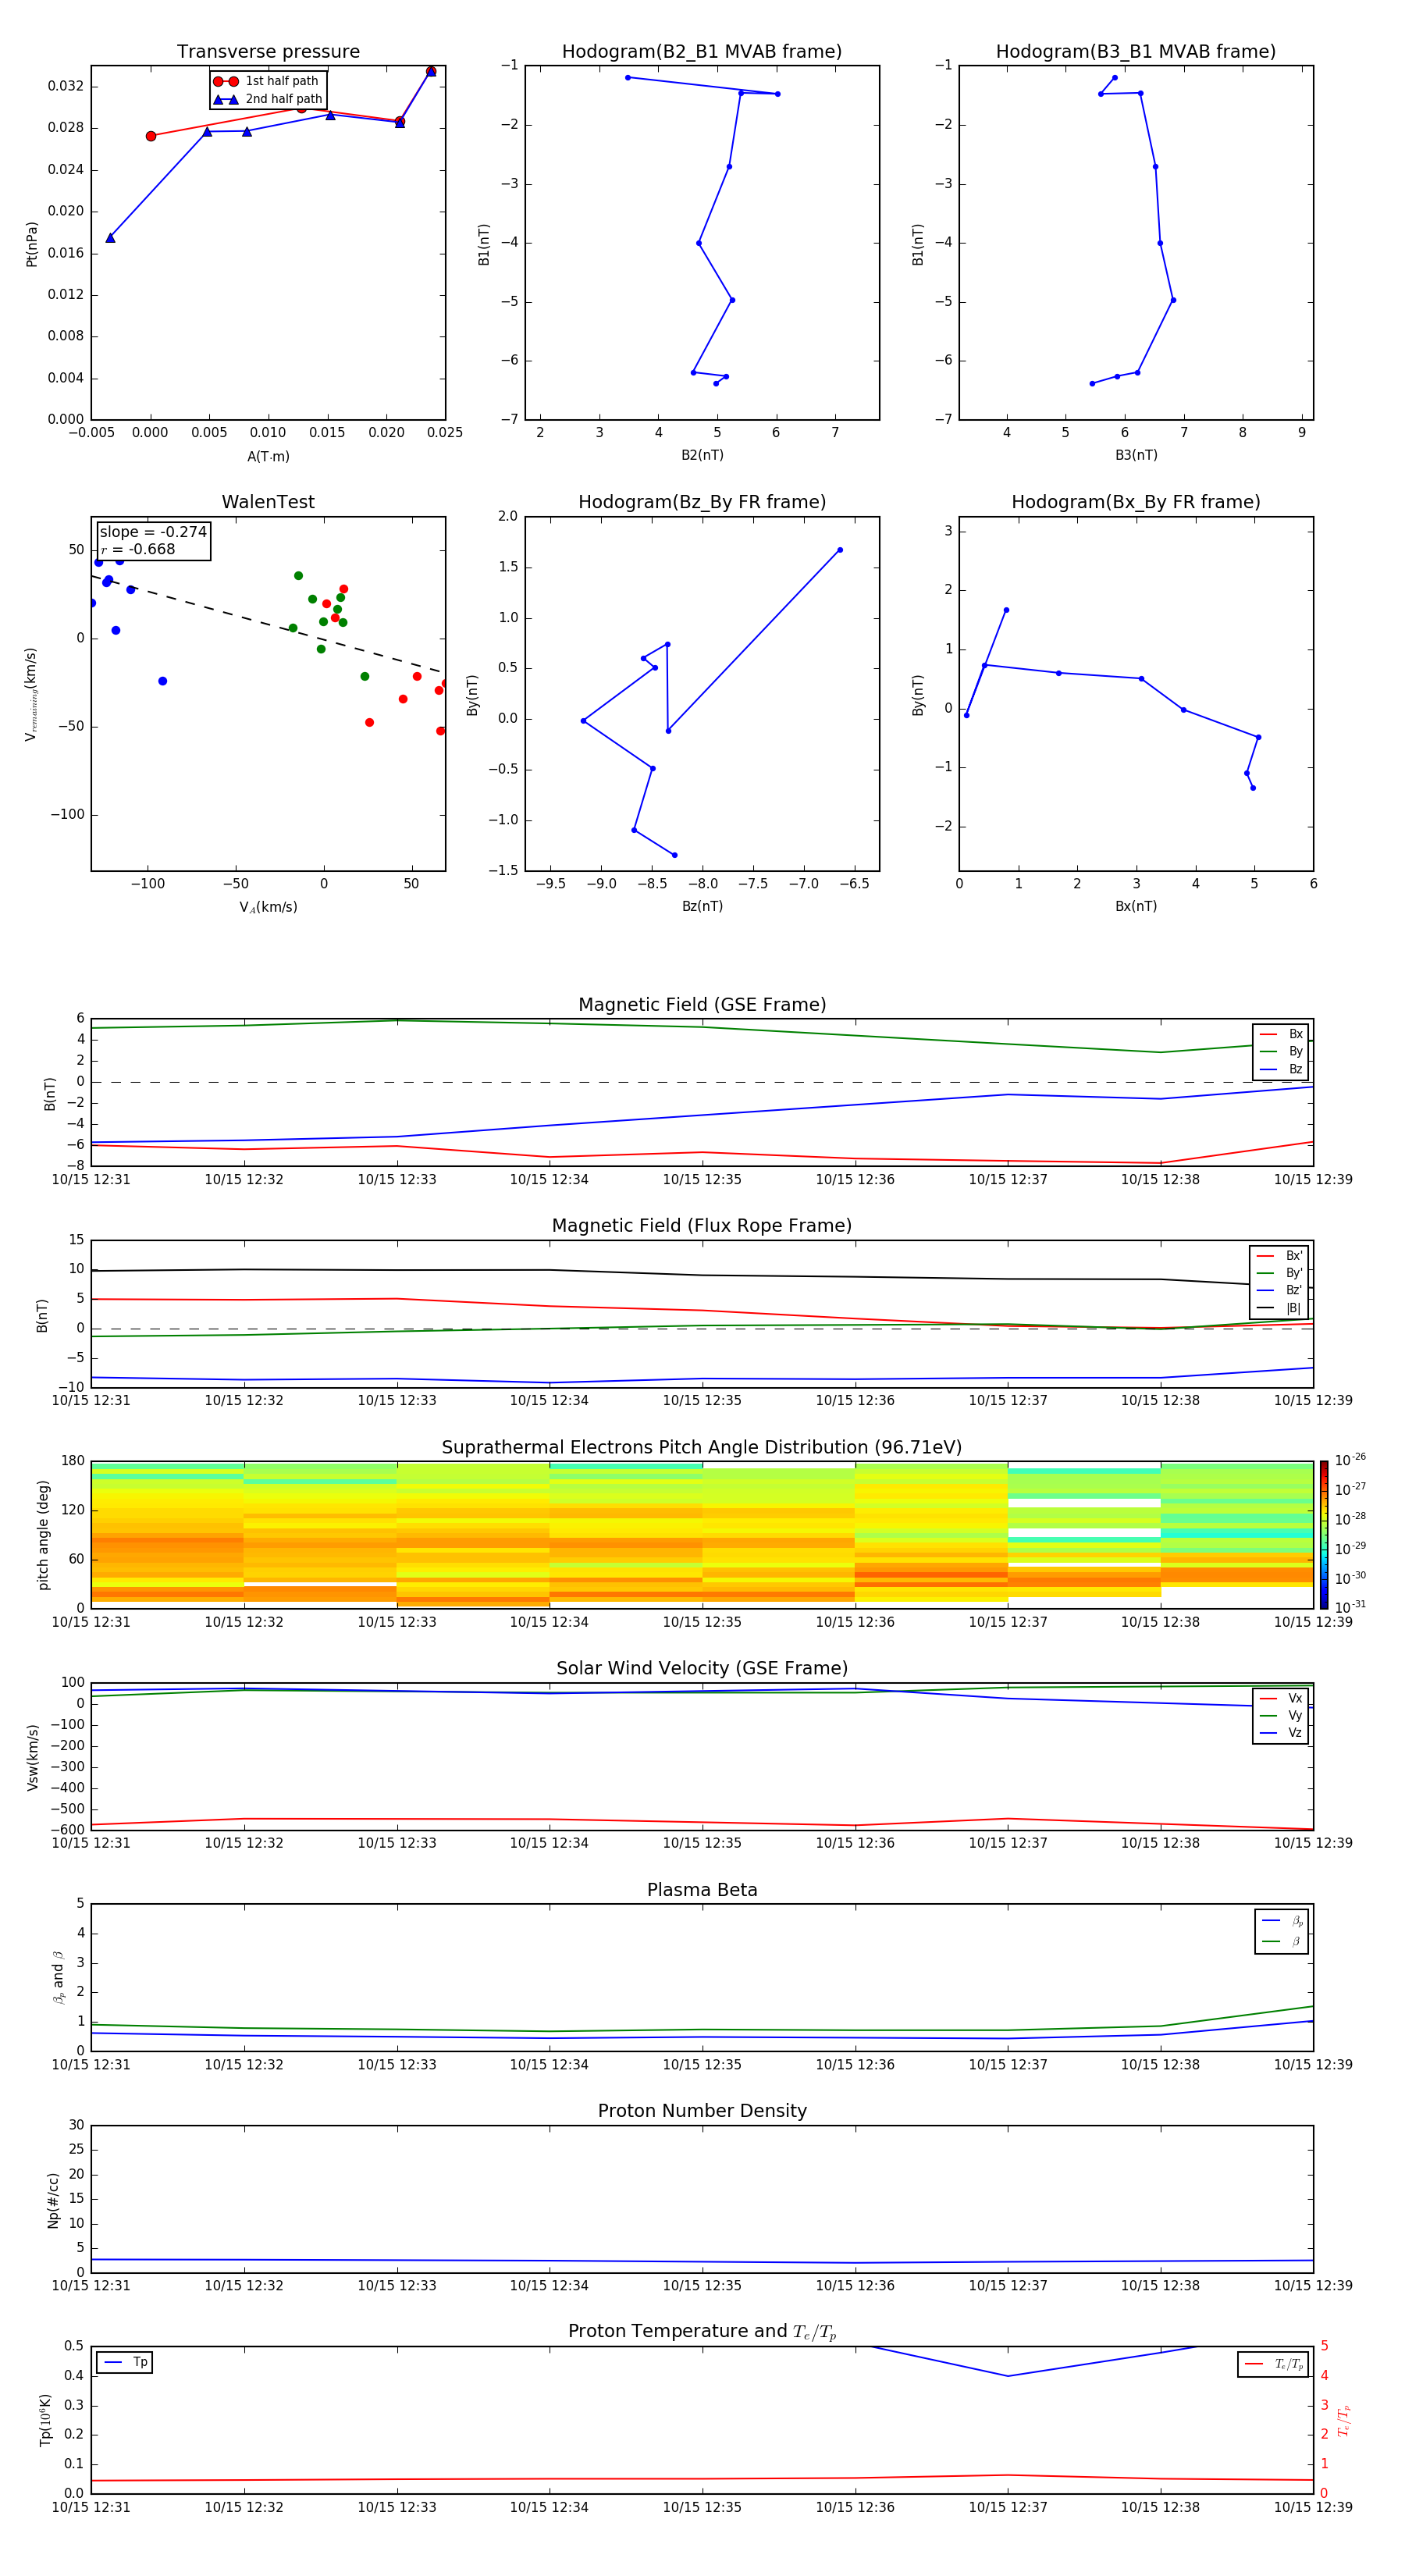Click the "Proton Number Density" plot title
The width and height of the screenshot is (1405, 2576).
702,2111
